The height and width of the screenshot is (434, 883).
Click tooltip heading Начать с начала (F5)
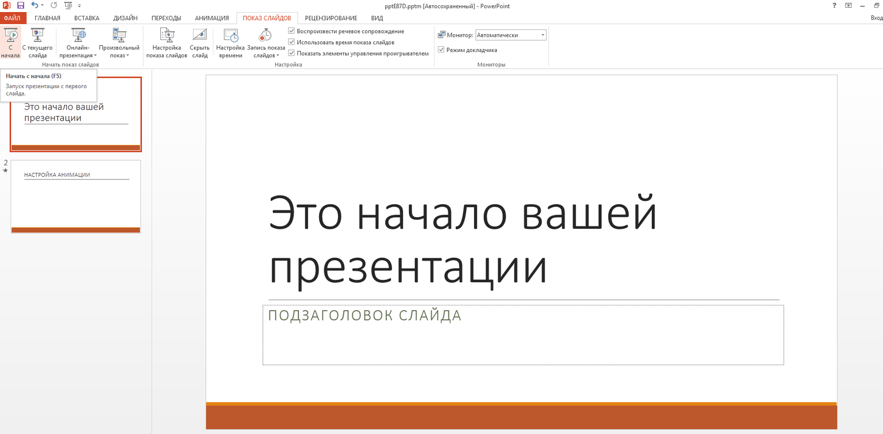tap(33, 76)
